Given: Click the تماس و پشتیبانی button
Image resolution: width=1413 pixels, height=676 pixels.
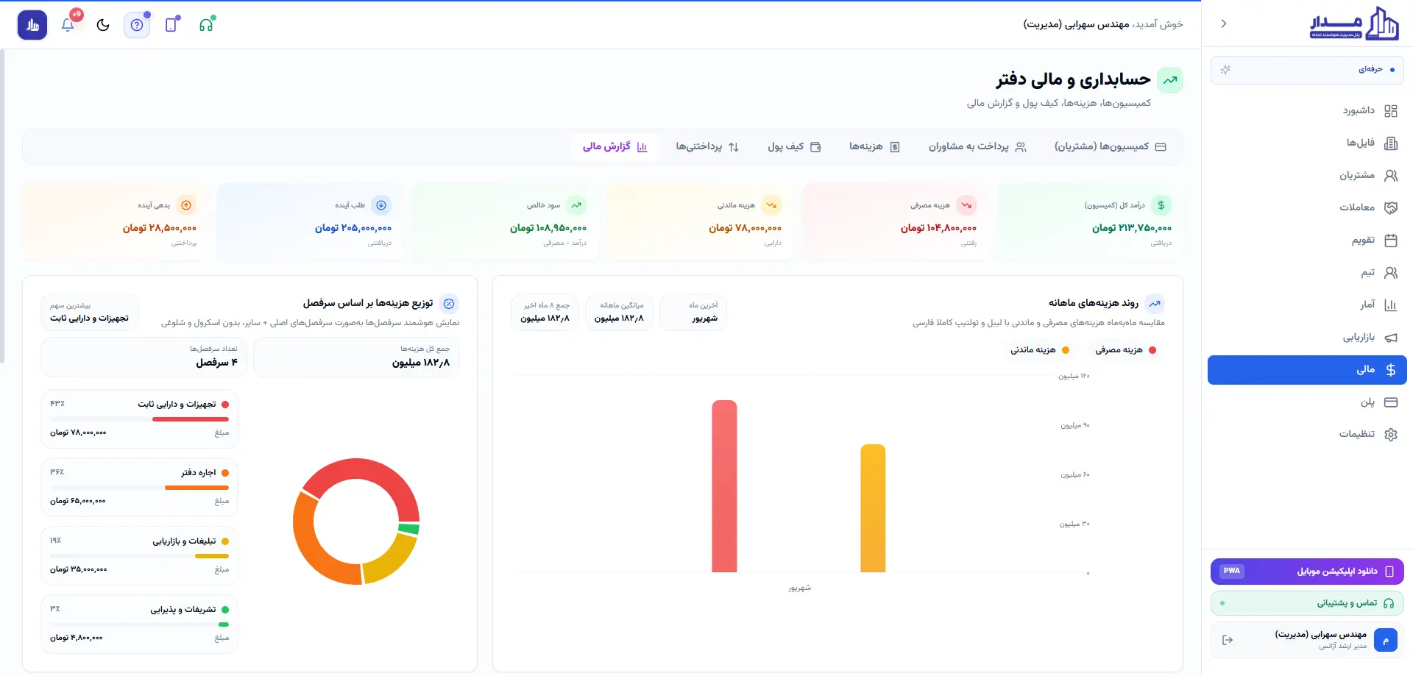Looking at the screenshot, I should pyautogui.click(x=1307, y=603).
